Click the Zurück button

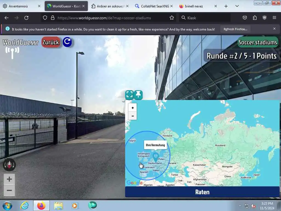click(x=51, y=42)
